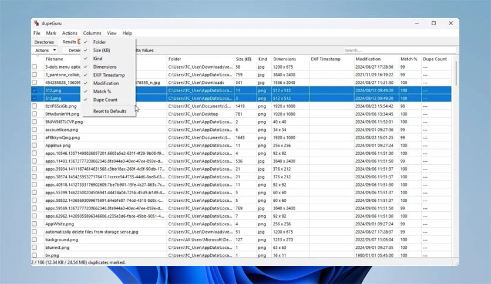491x284 pixels.
Task: Open the Mark menu
Action: click(51, 33)
